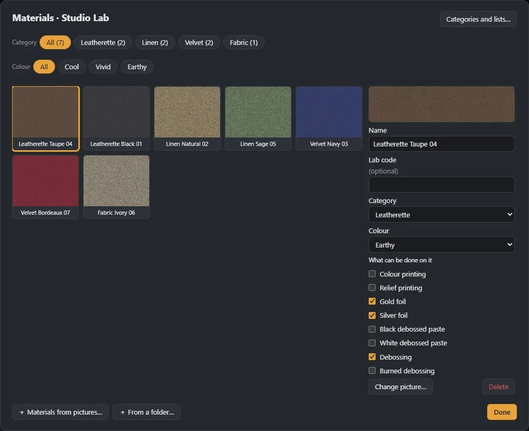
Task: Turn on Burned debossing
Action: click(372, 371)
